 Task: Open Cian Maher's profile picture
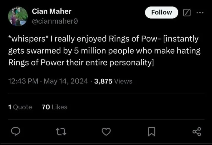tap(18, 17)
